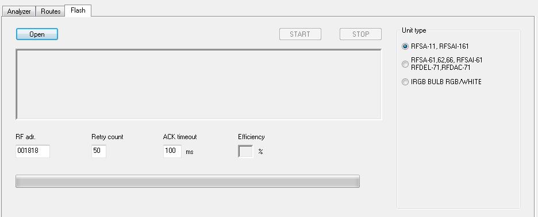538x217 pixels.
Task: Click the Efficiency label text
Action: coord(252,137)
